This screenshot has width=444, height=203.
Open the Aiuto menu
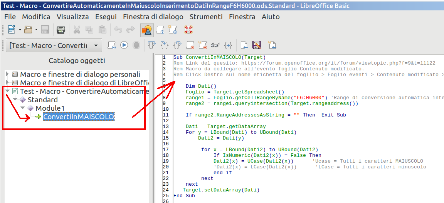[x=271, y=17]
